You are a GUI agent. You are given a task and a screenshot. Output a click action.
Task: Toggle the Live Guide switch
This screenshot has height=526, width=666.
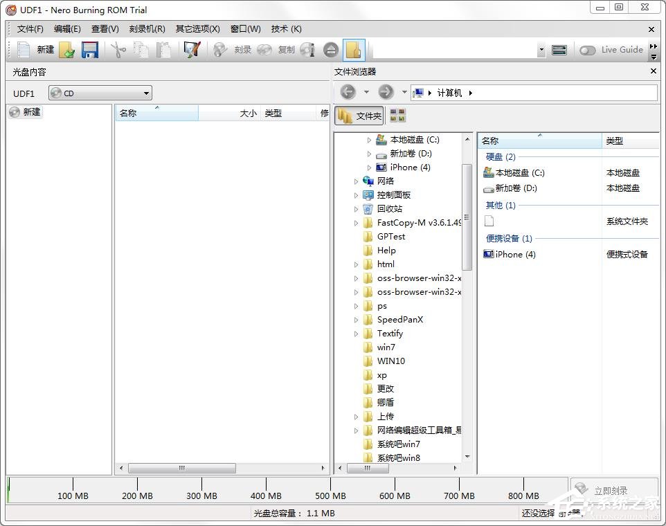[x=588, y=50]
